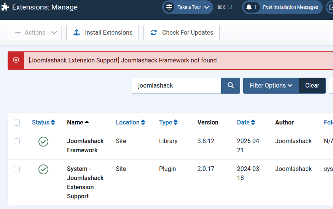
Task: Click the Library type cell
Action: [x=168, y=141]
